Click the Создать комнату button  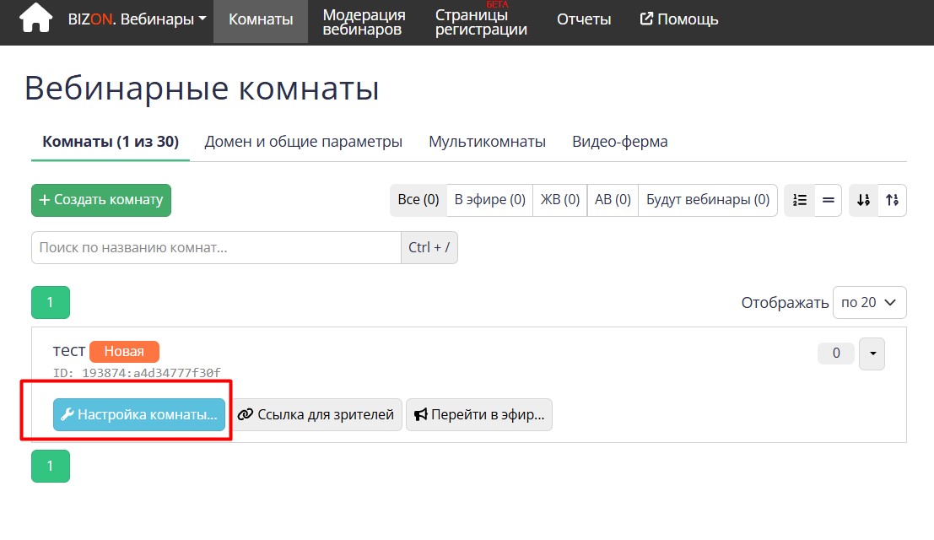(101, 200)
